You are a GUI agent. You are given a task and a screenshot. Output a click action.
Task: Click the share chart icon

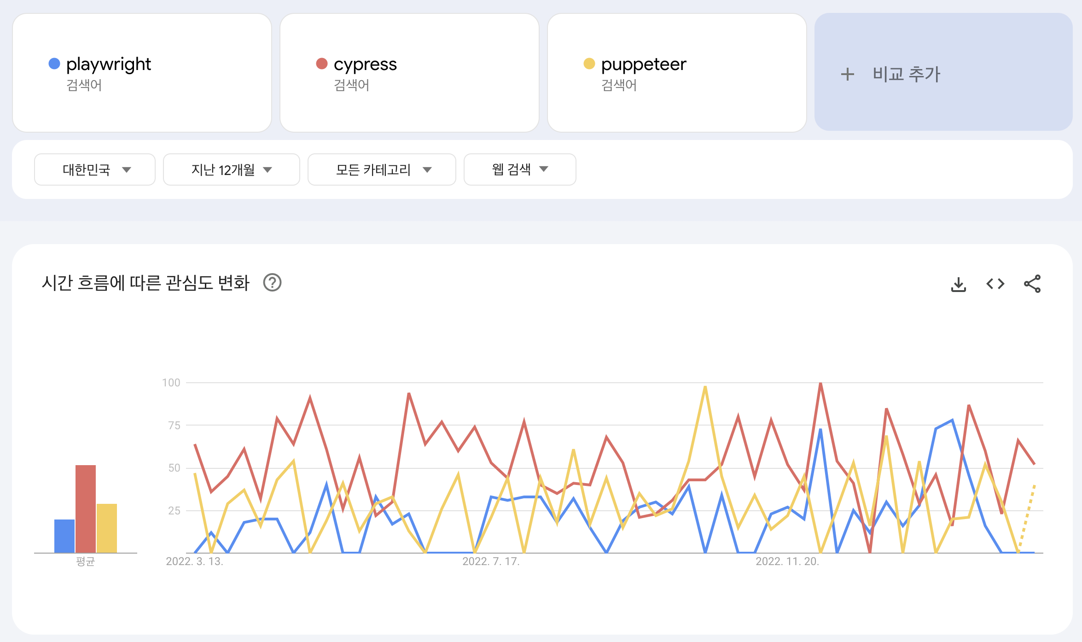click(1032, 284)
